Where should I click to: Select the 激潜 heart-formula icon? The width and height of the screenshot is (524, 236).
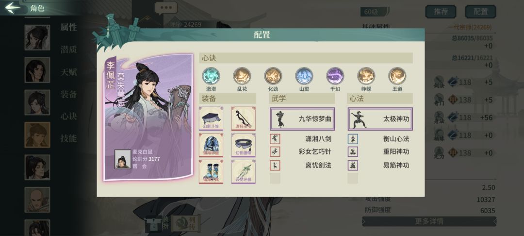211,76
